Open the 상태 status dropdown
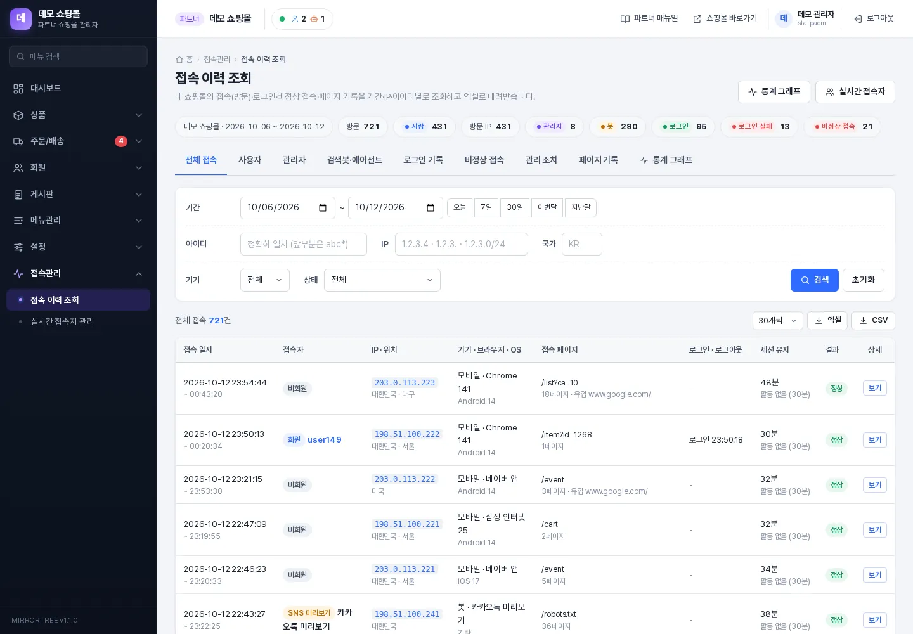Viewport: 913px width, 634px height. point(382,280)
